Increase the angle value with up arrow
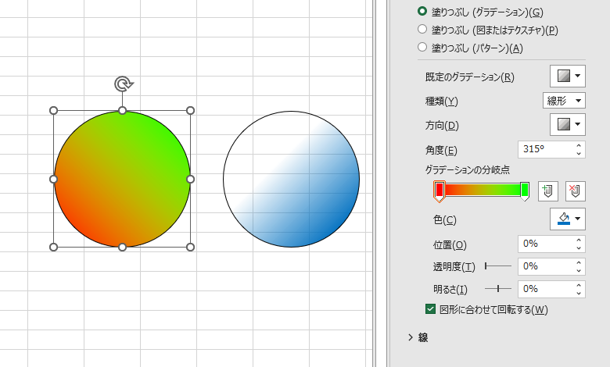 click(578, 145)
